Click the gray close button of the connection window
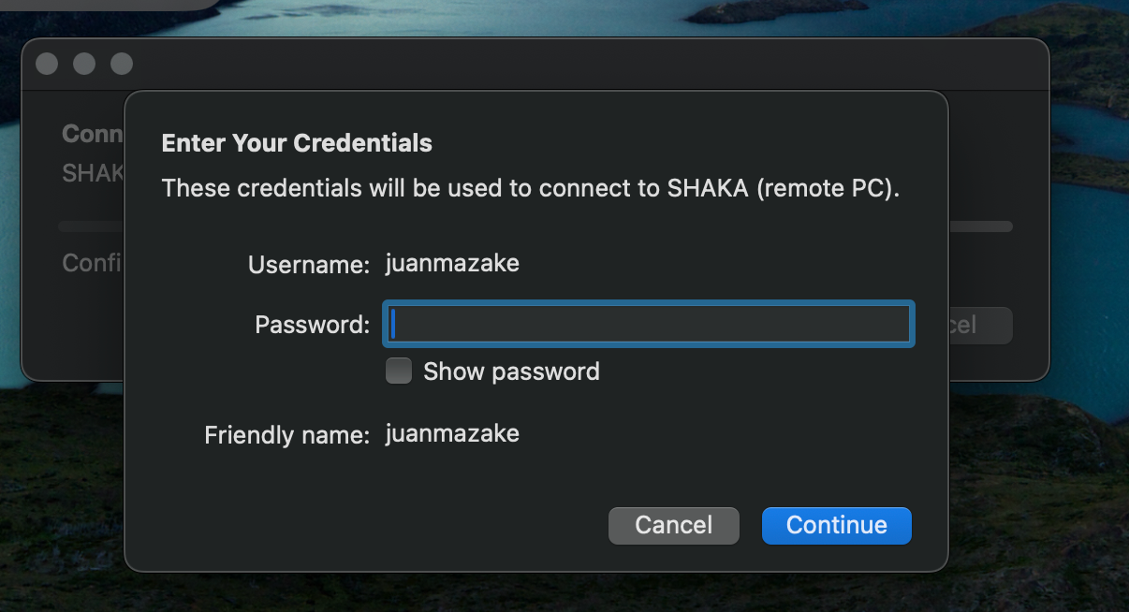The width and height of the screenshot is (1129, 612). 47,64
